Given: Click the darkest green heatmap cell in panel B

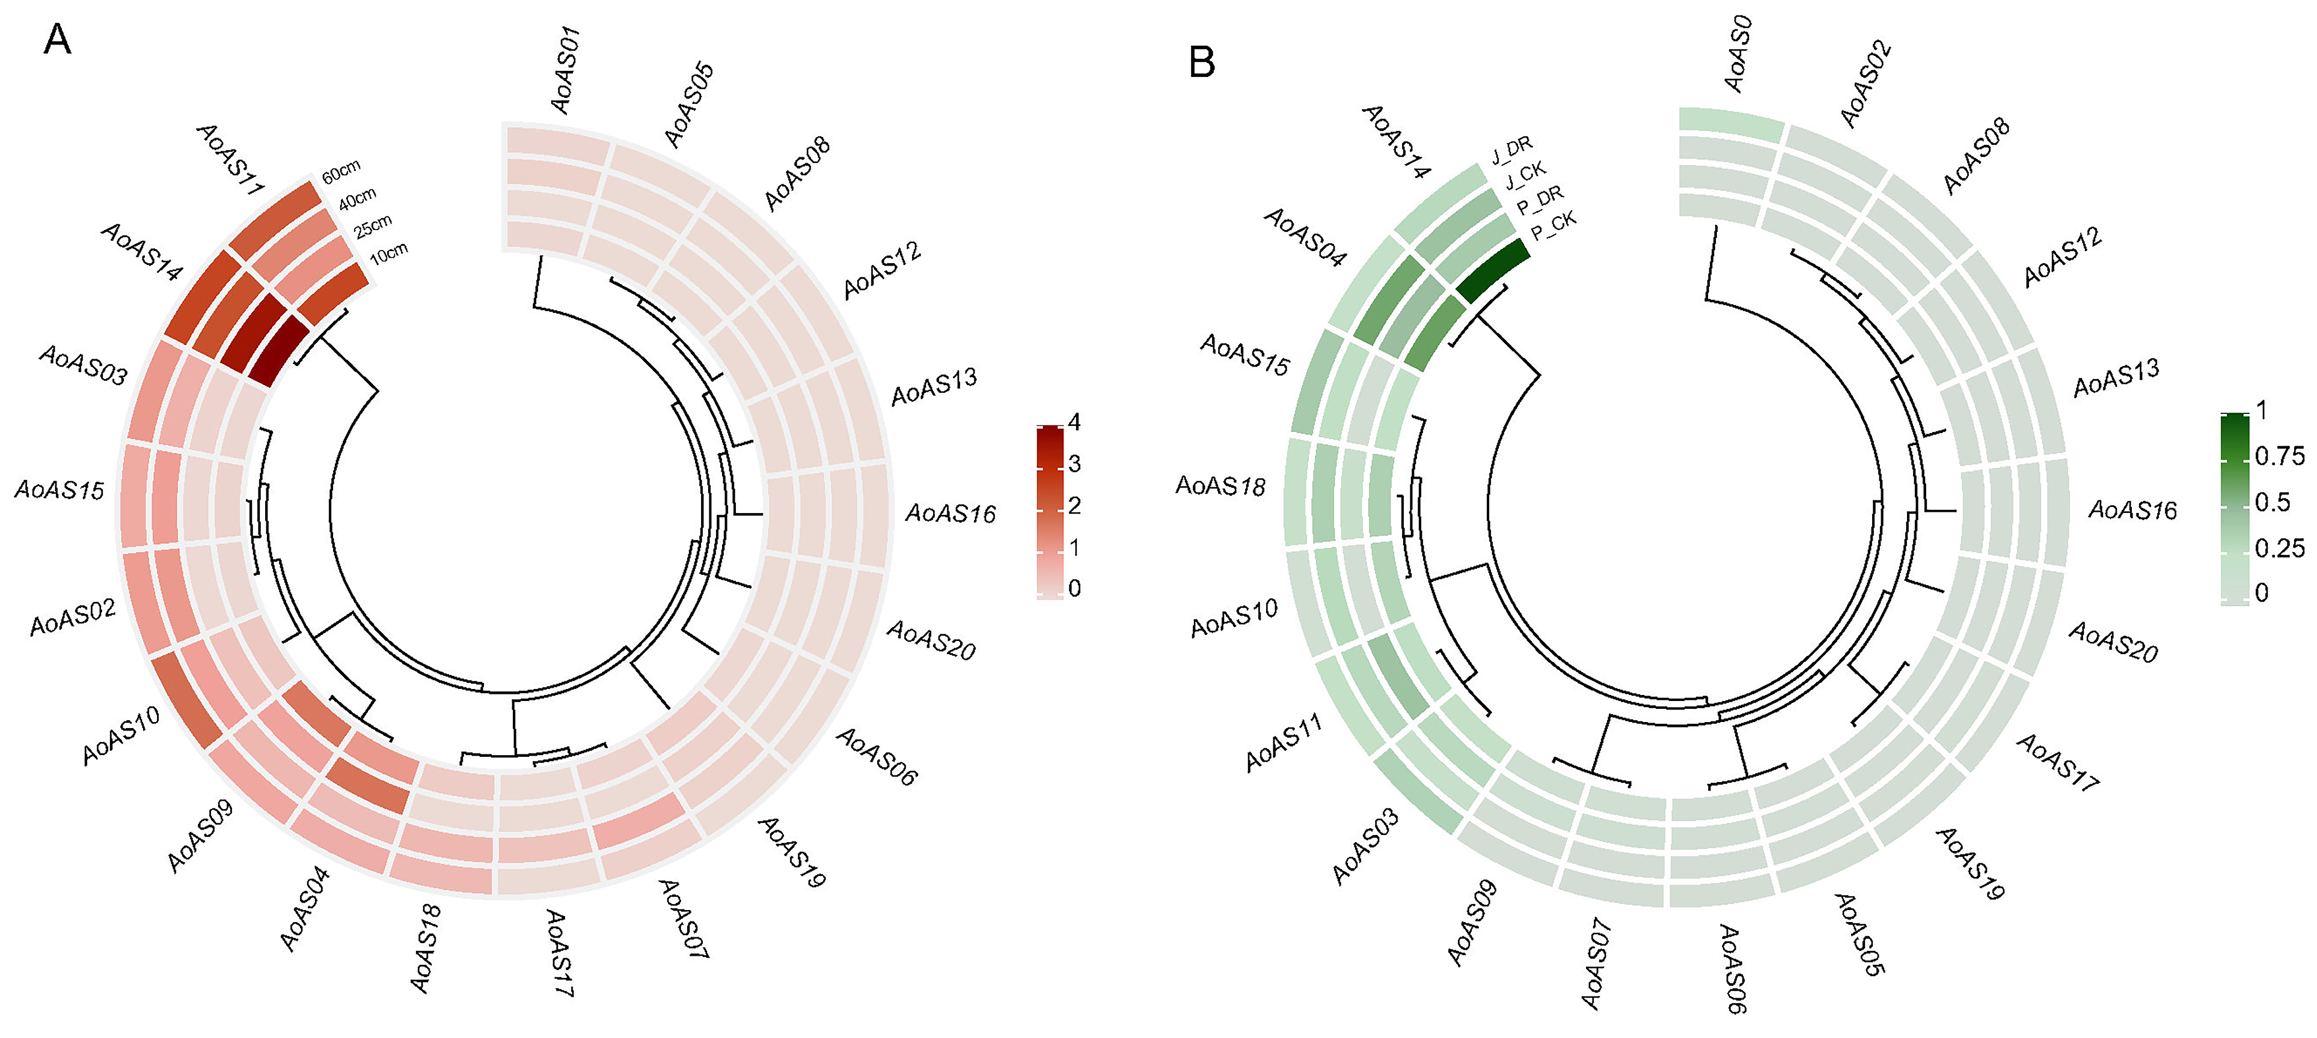Looking at the screenshot, I should tap(1492, 272).
